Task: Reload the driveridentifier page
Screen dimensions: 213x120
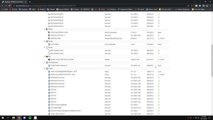Action: coord(9,6)
